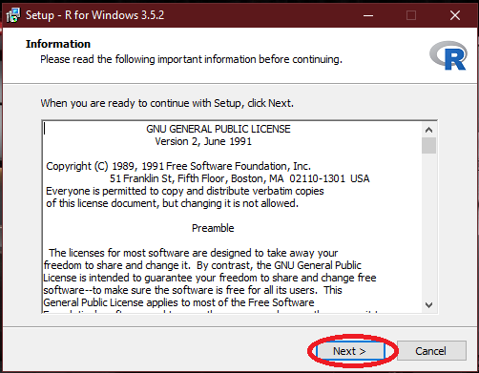Click the Next button to continue setup
479x373 pixels.
pos(350,351)
